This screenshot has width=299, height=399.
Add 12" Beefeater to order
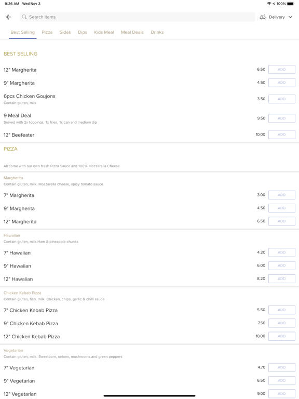click(282, 135)
